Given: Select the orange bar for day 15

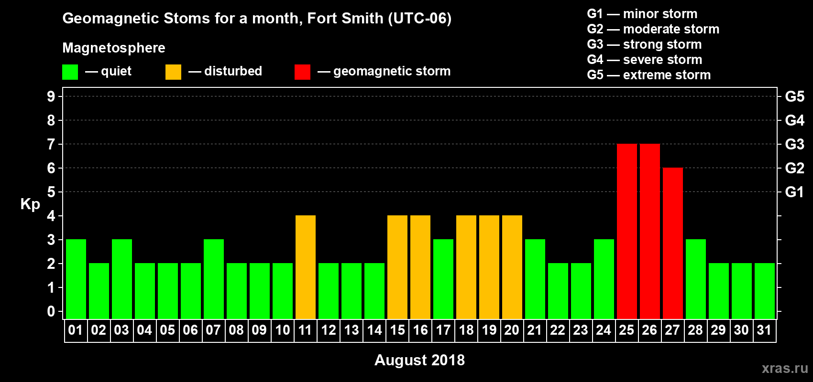Looking at the screenshot, I should click(x=397, y=267).
